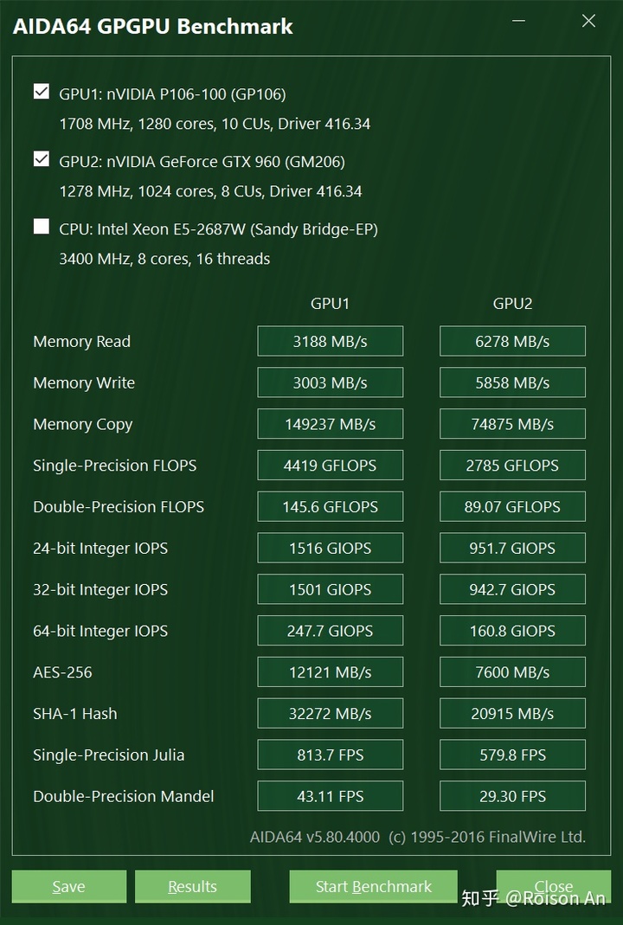Click GPU2 Double-Precision Mandel result box
The height and width of the screenshot is (925, 623).
click(x=512, y=796)
